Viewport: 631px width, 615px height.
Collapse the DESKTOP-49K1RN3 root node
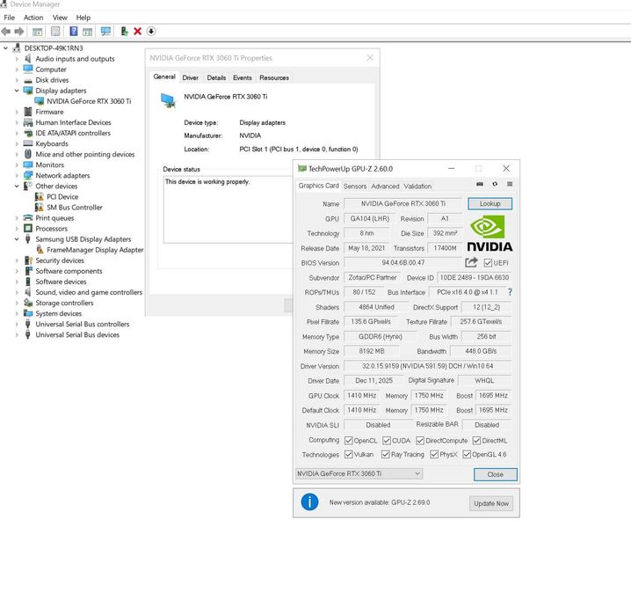[5, 48]
